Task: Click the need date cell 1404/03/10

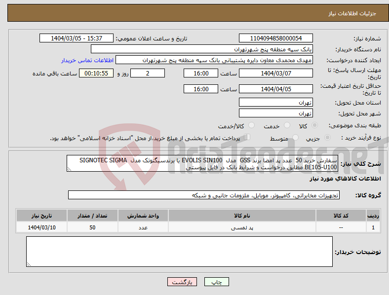Action: [x=41, y=227]
